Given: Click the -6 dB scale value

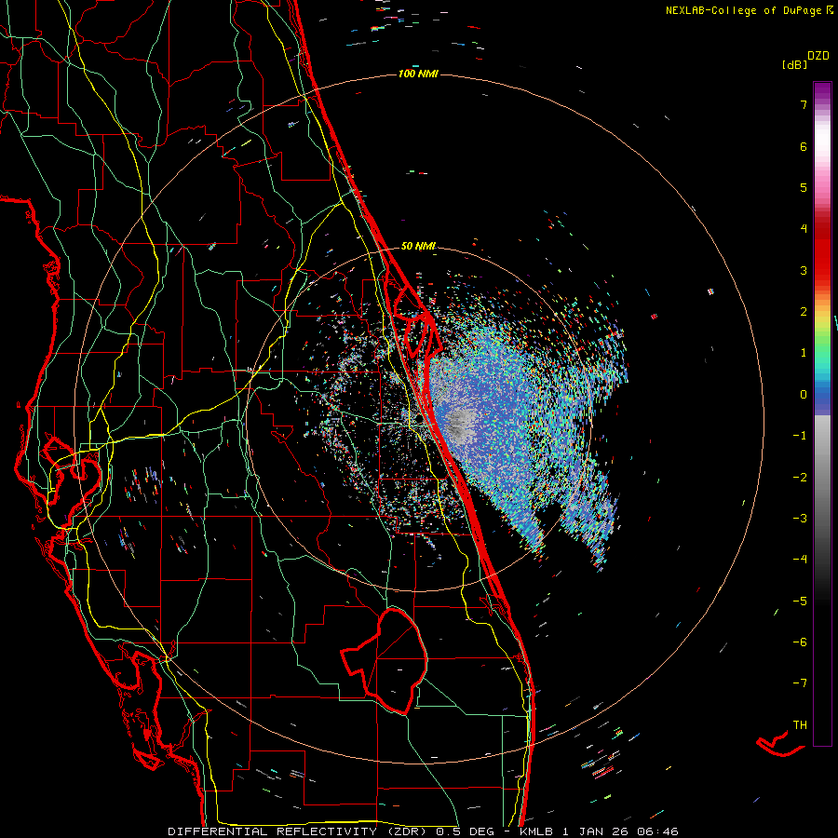Looking at the screenshot, I should pos(800,642).
